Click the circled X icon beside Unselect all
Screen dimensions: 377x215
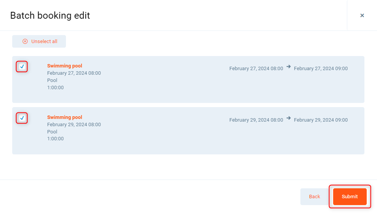25,42
